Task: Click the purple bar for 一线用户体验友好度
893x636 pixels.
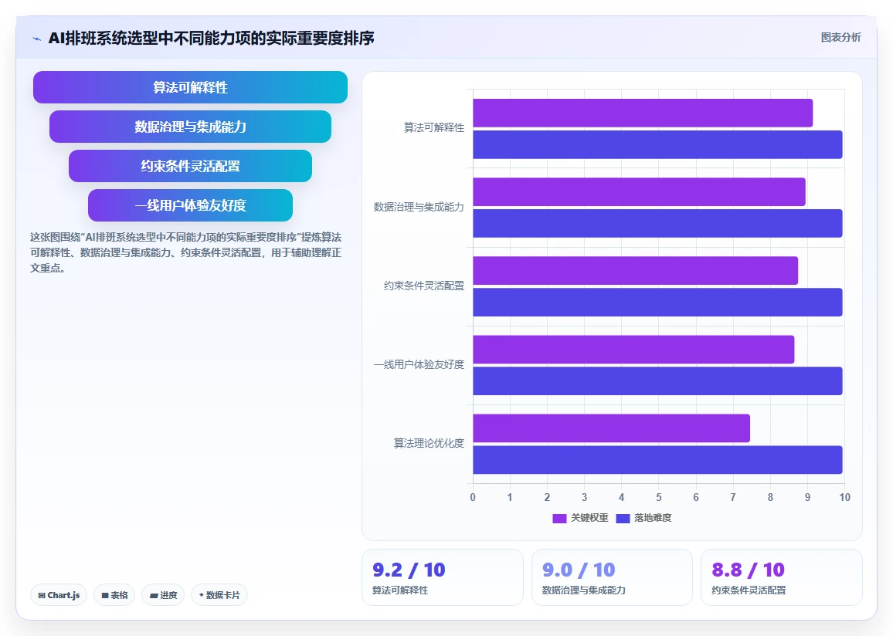Action: [633, 350]
